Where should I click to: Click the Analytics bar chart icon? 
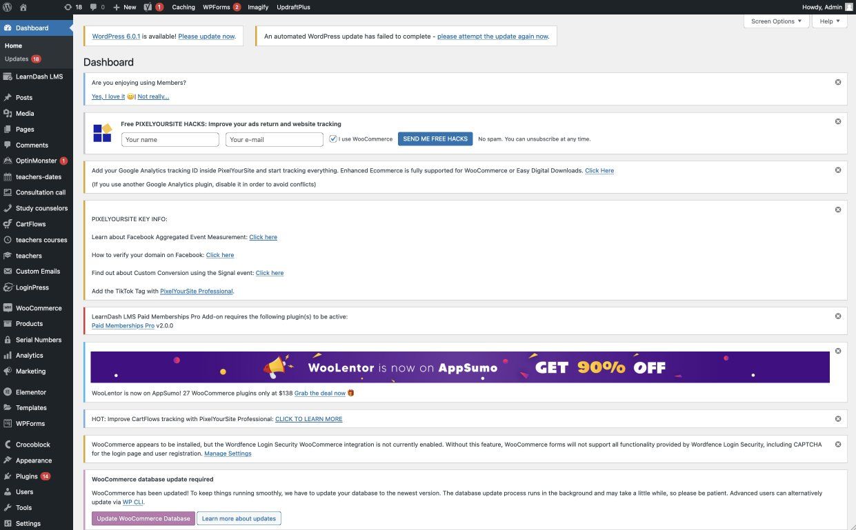(x=8, y=356)
